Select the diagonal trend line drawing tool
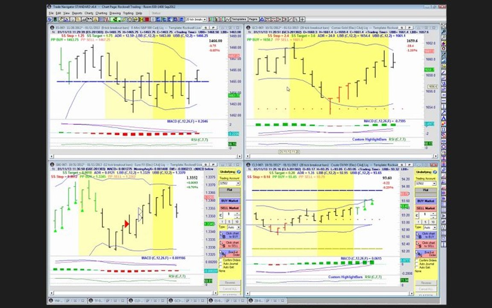Image resolution: width=492 pixels, height=308 pixels. [443, 72]
